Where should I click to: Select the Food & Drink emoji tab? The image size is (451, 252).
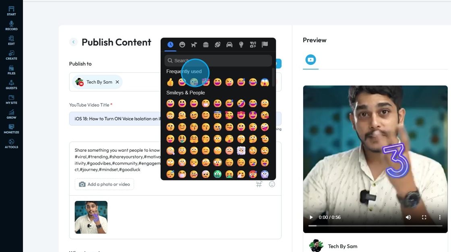(x=206, y=45)
